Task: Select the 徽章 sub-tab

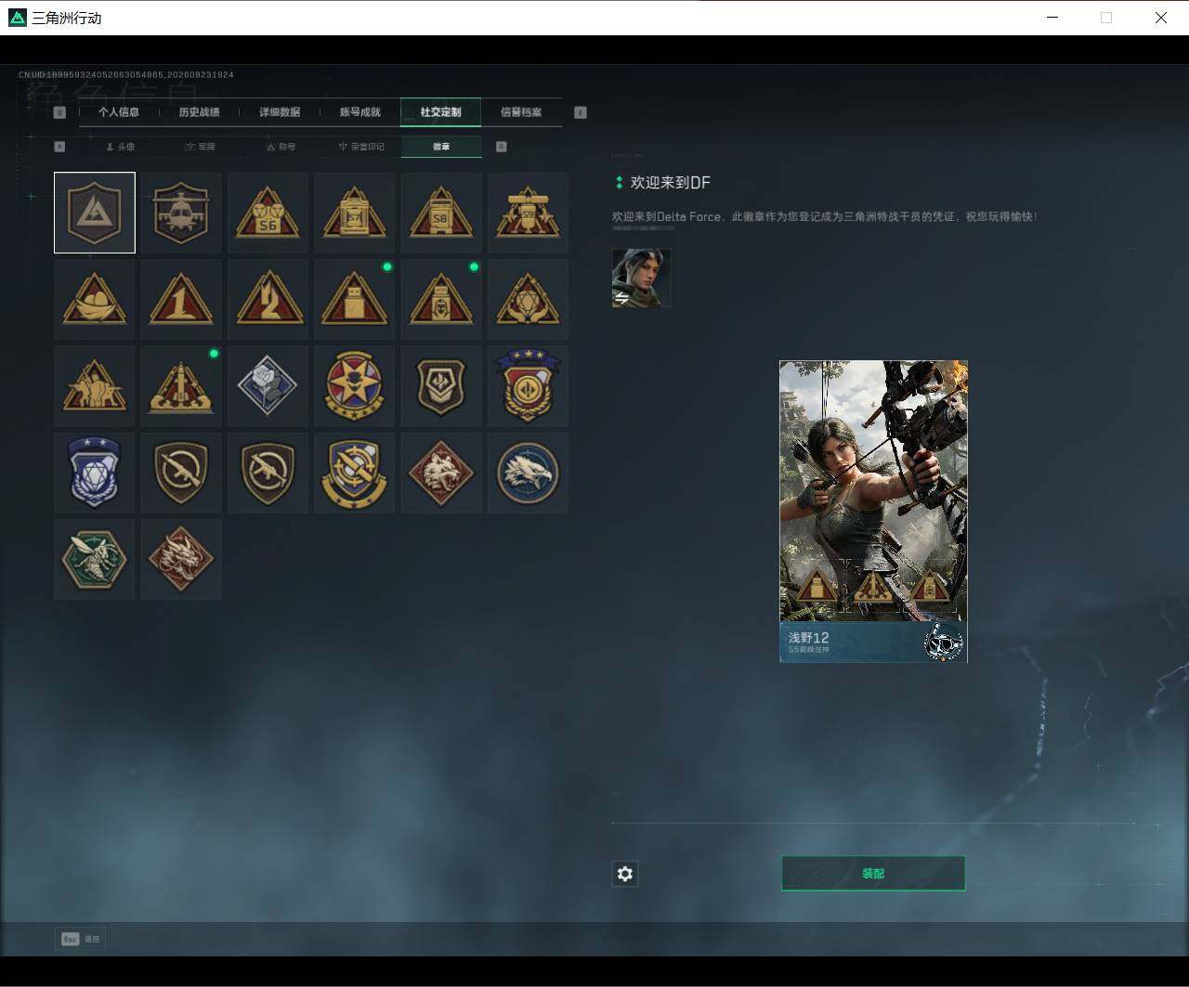Action: [x=441, y=147]
